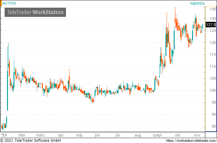
Task: Click the 135 price axis label
Action: [x=213, y=9]
